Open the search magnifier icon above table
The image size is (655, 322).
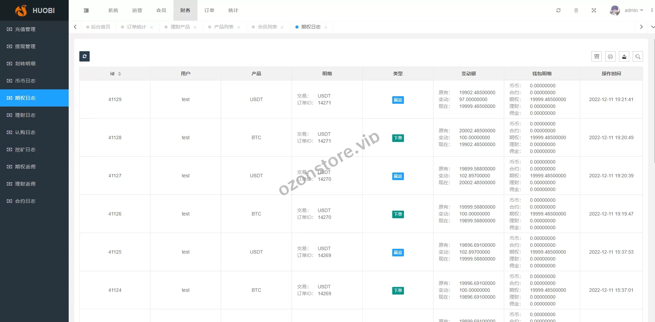tap(638, 57)
